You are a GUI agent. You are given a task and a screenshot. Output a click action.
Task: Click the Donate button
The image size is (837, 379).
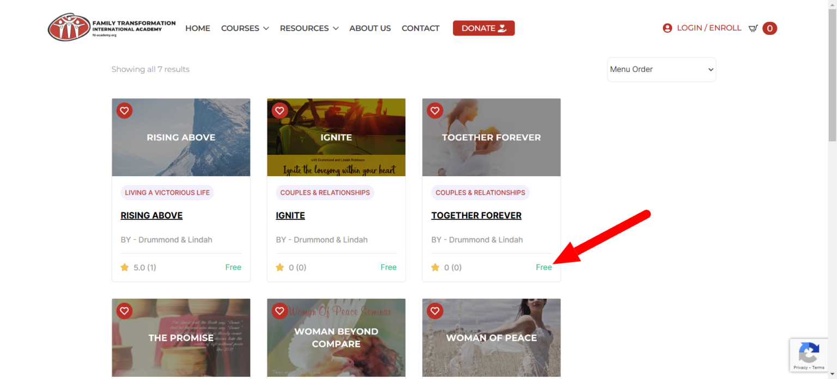(x=484, y=28)
